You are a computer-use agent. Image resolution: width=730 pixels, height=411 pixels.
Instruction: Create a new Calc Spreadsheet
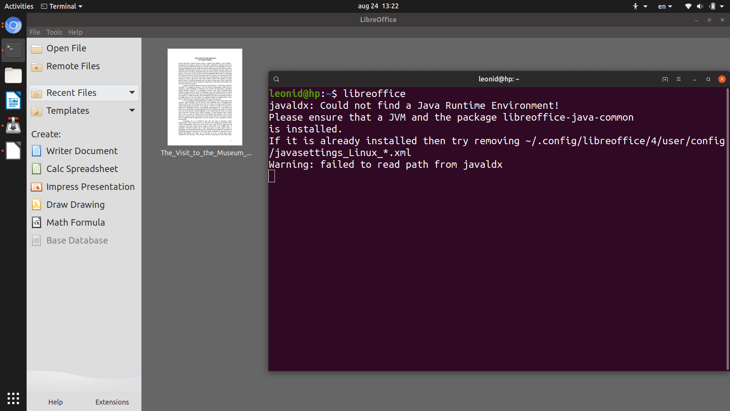pos(82,169)
